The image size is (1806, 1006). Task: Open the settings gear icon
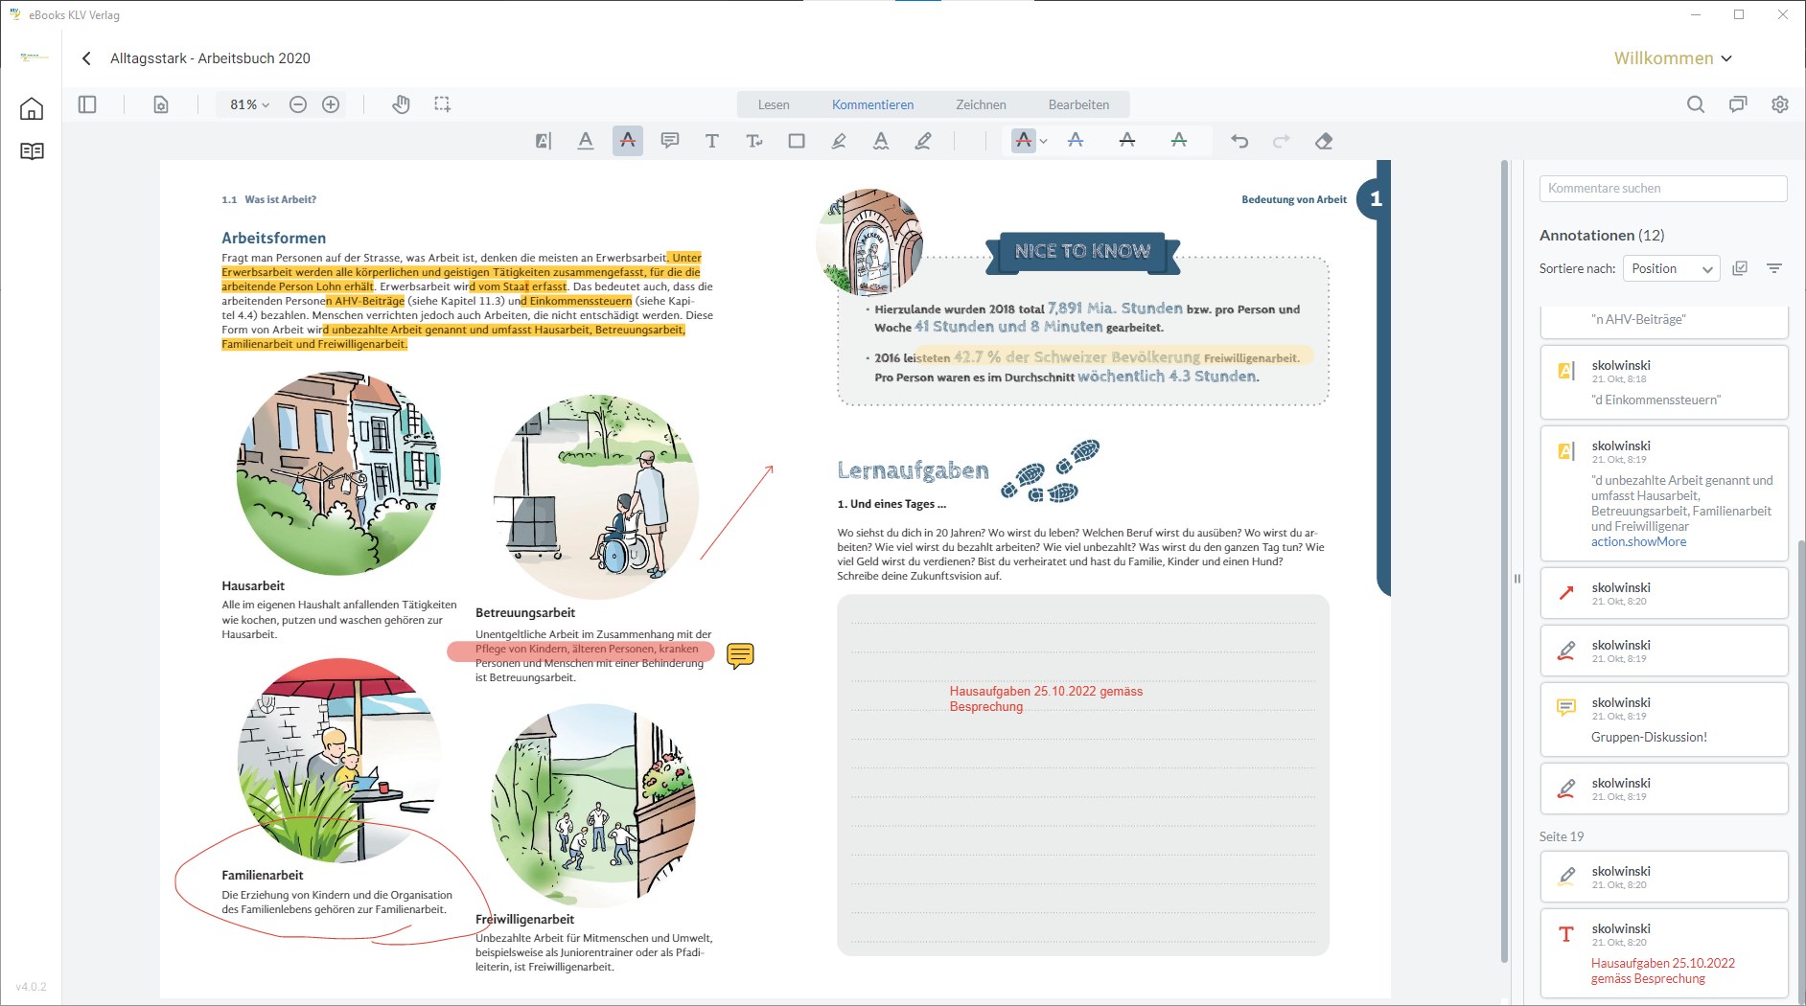[1780, 104]
